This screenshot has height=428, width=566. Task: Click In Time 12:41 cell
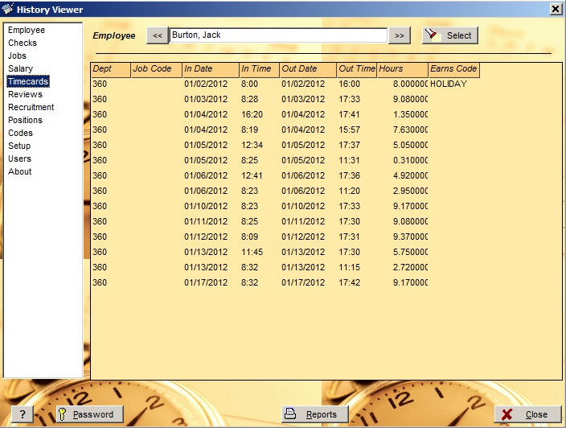pos(252,175)
